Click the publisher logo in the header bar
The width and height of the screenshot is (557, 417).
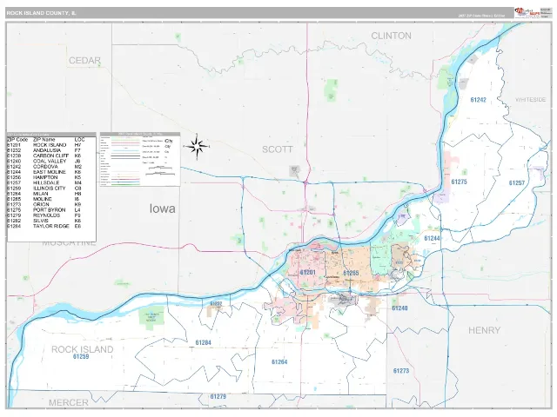point(527,12)
